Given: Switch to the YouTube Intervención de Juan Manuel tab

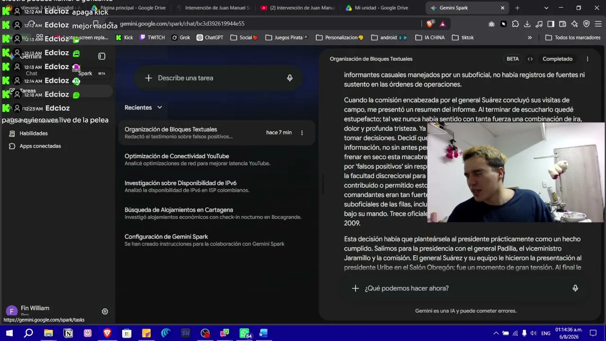Looking at the screenshot, I should 297,8.
